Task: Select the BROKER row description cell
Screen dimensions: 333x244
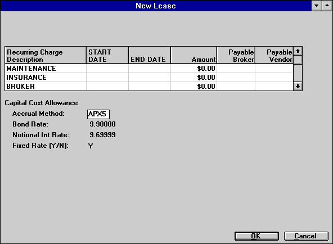Action: pos(46,87)
